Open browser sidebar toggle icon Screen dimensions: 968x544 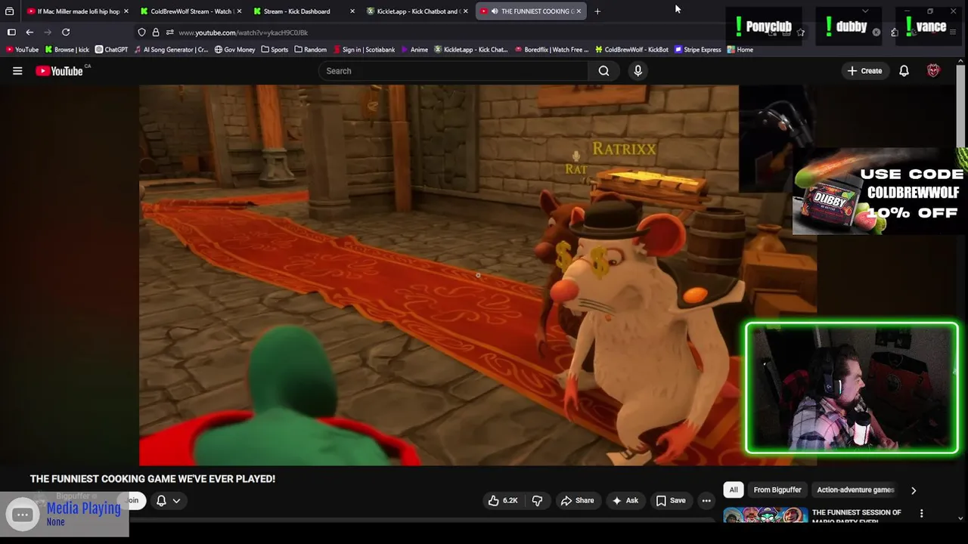(11, 32)
